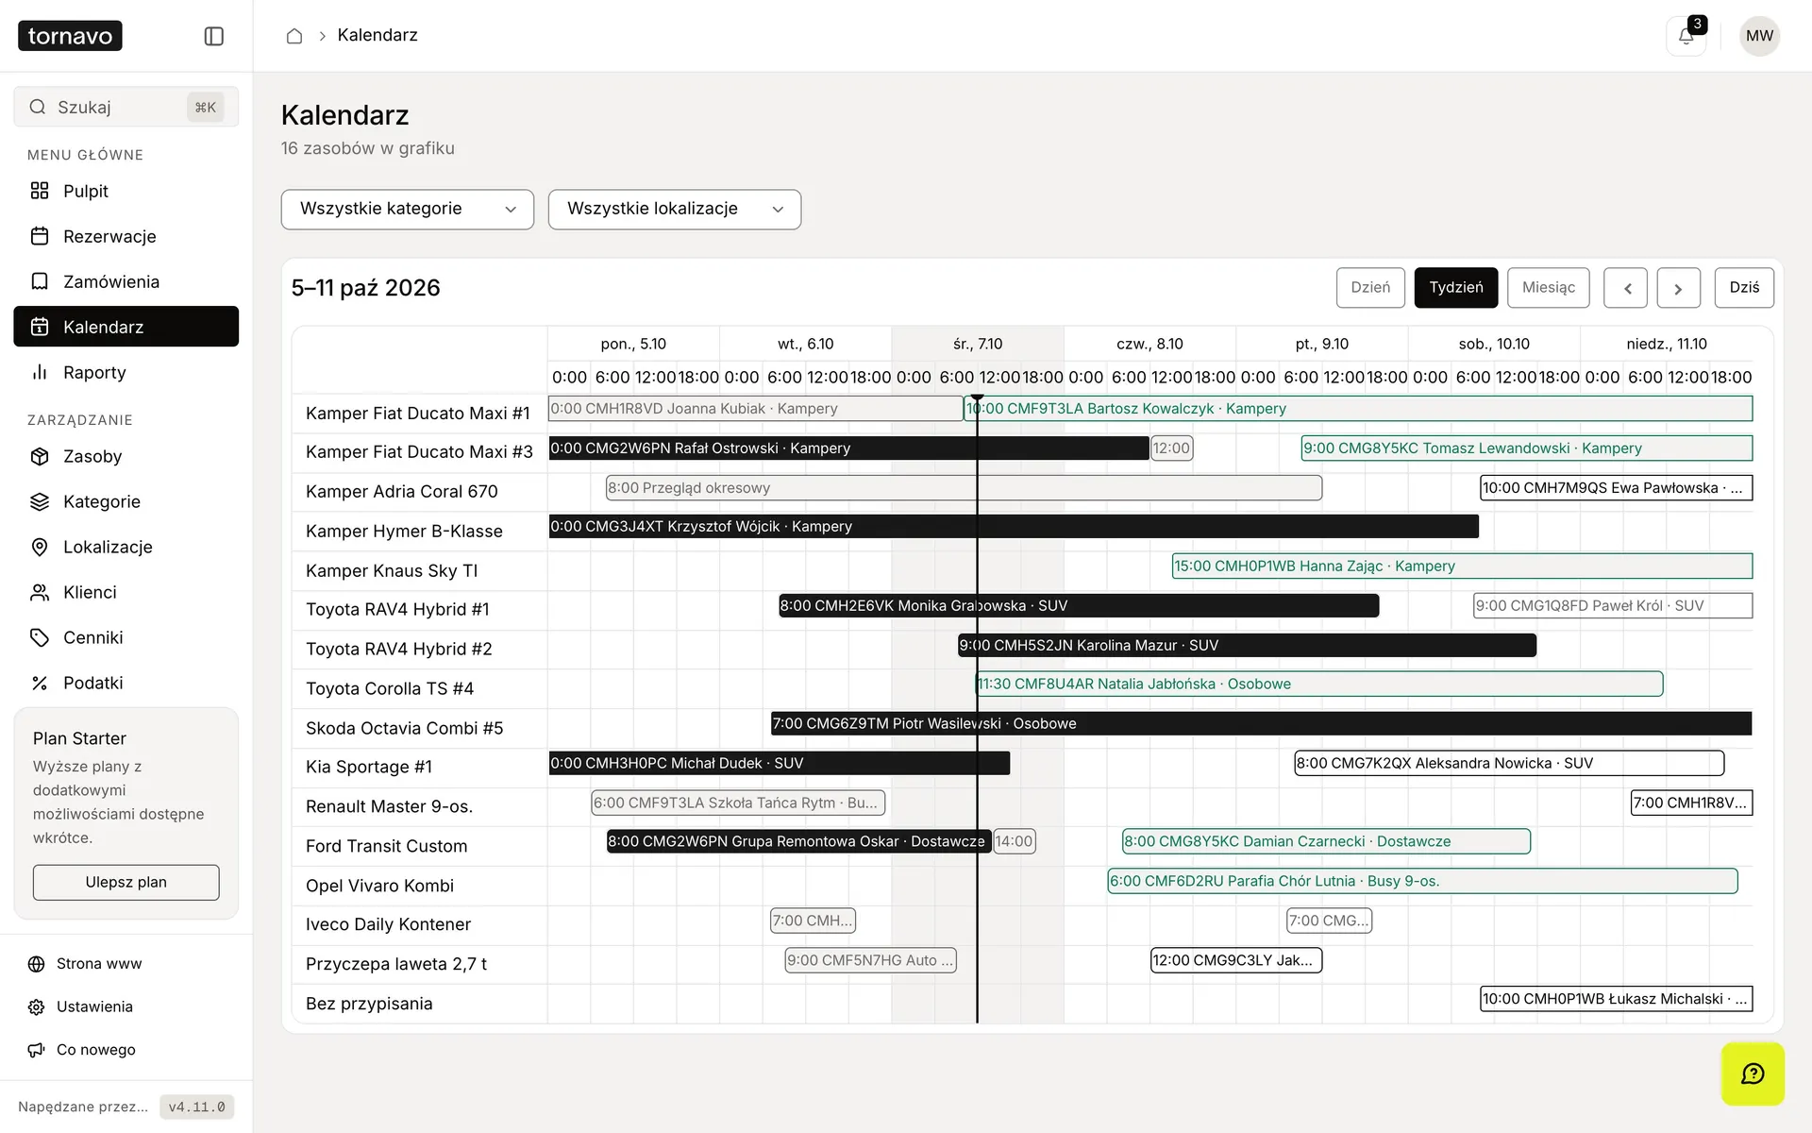Expand the Wszystkie lokalizacje dropdown
This screenshot has height=1133, width=1812.
tap(675, 210)
